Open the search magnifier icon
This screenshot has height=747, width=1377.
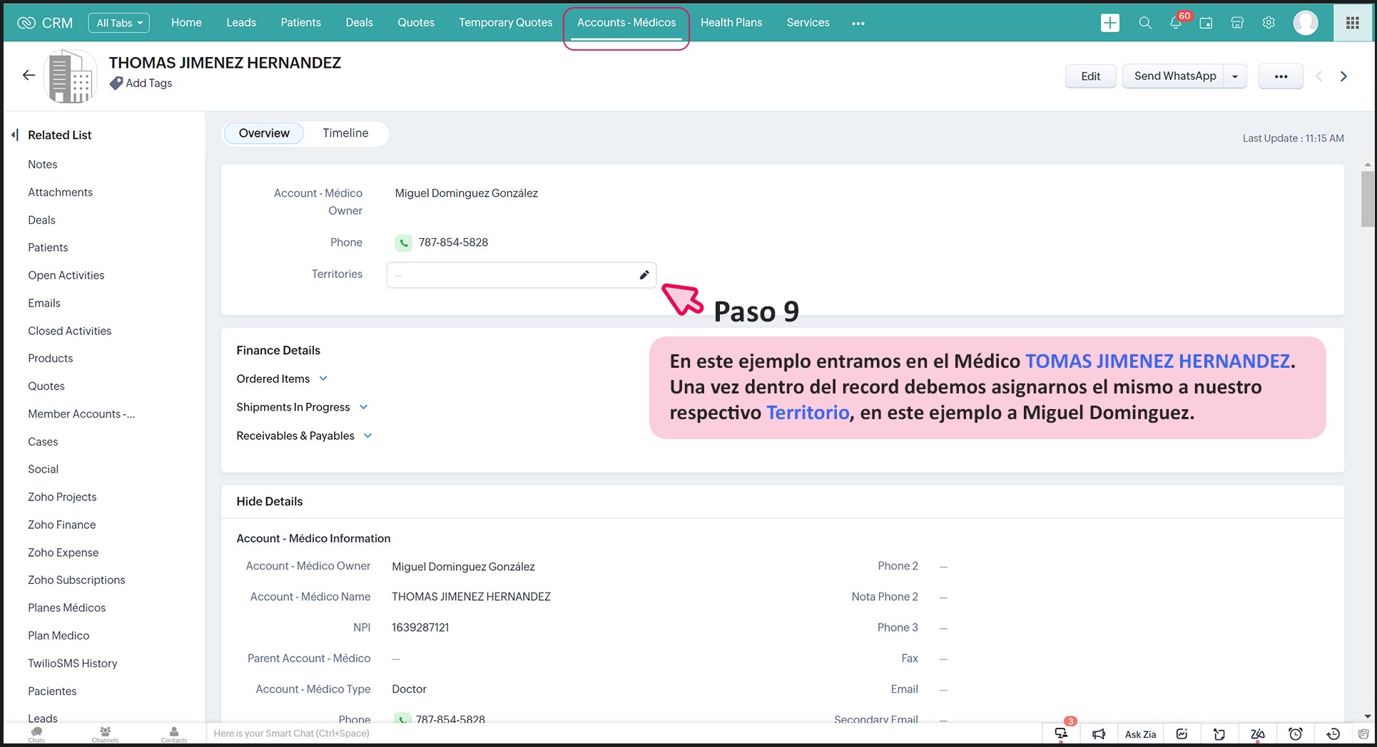tap(1144, 23)
